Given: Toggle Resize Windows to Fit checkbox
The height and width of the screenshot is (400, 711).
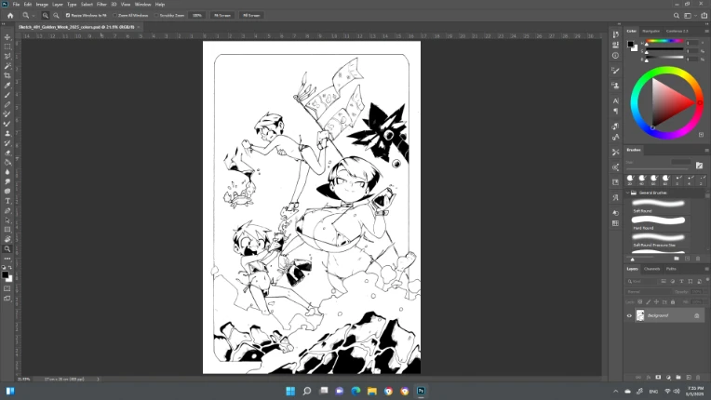Looking at the screenshot, I should pyautogui.click(x=68, y=16).
